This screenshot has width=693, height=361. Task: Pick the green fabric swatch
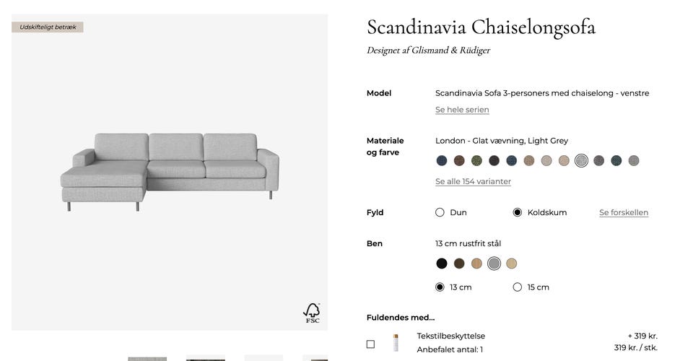click(x=476, y=161)
